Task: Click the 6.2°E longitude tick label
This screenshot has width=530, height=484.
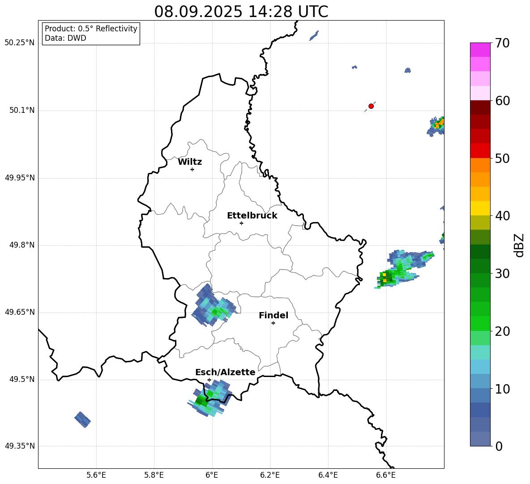Action: tap(270, 475)
